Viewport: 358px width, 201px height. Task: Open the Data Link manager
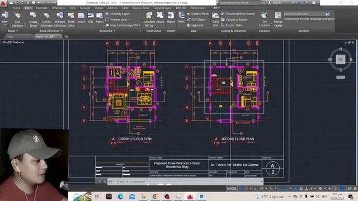click(215, 20)
